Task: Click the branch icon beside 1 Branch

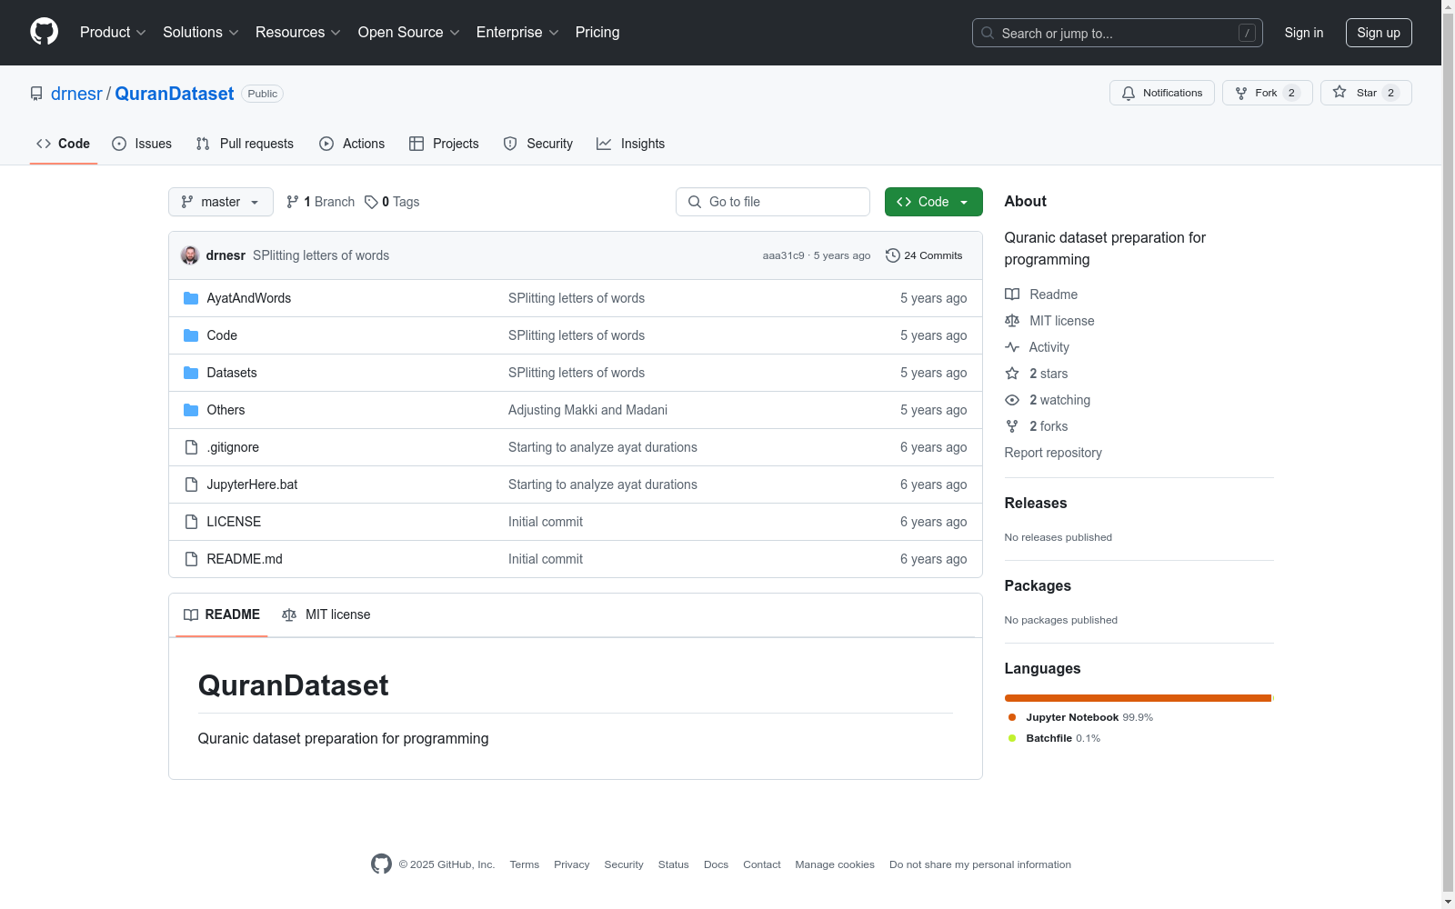Action: pos(293,202)
